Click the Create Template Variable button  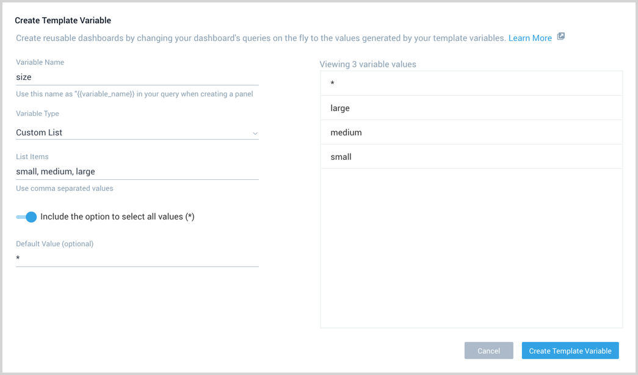click(x=570, y=351)
